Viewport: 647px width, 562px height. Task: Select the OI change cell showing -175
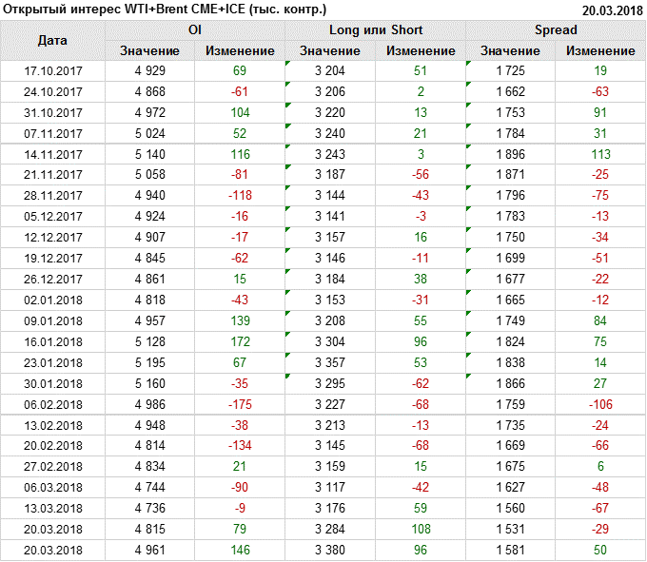pos(239,404)
